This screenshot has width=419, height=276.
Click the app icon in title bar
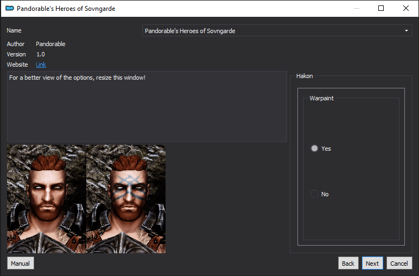pyautogui.click(x=10, y=9)
